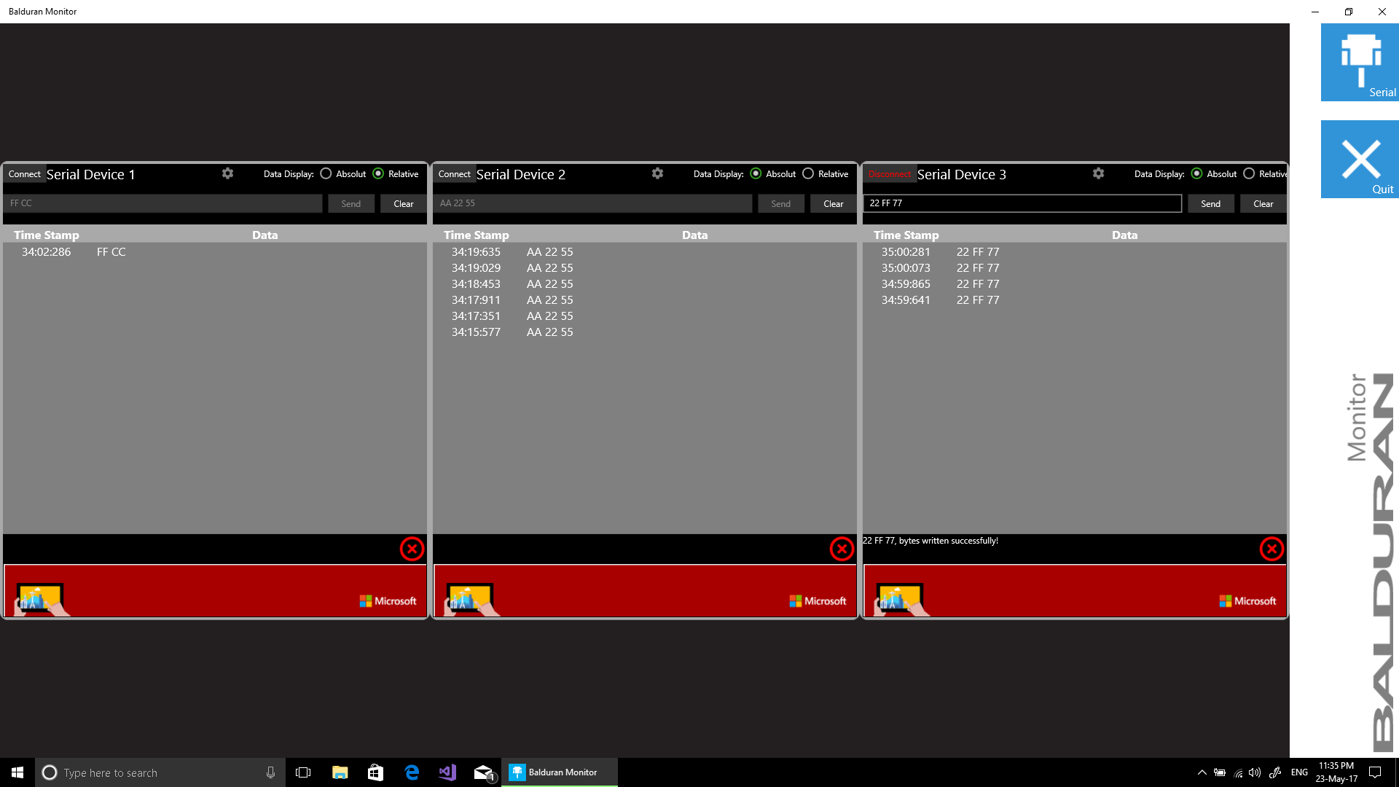Send data on Serial Device 3
This screenshot has height=787, width=1399.
tap(1210, 204)
